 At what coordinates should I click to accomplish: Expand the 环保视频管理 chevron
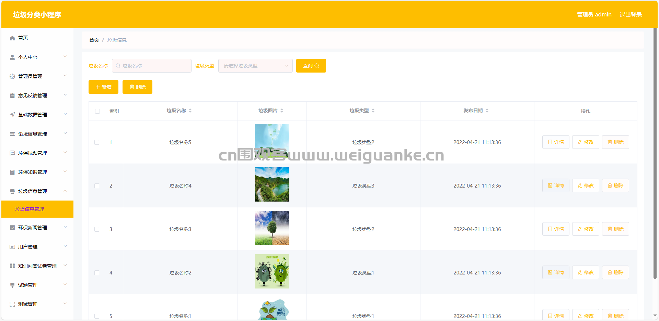[x=65, y=153]
